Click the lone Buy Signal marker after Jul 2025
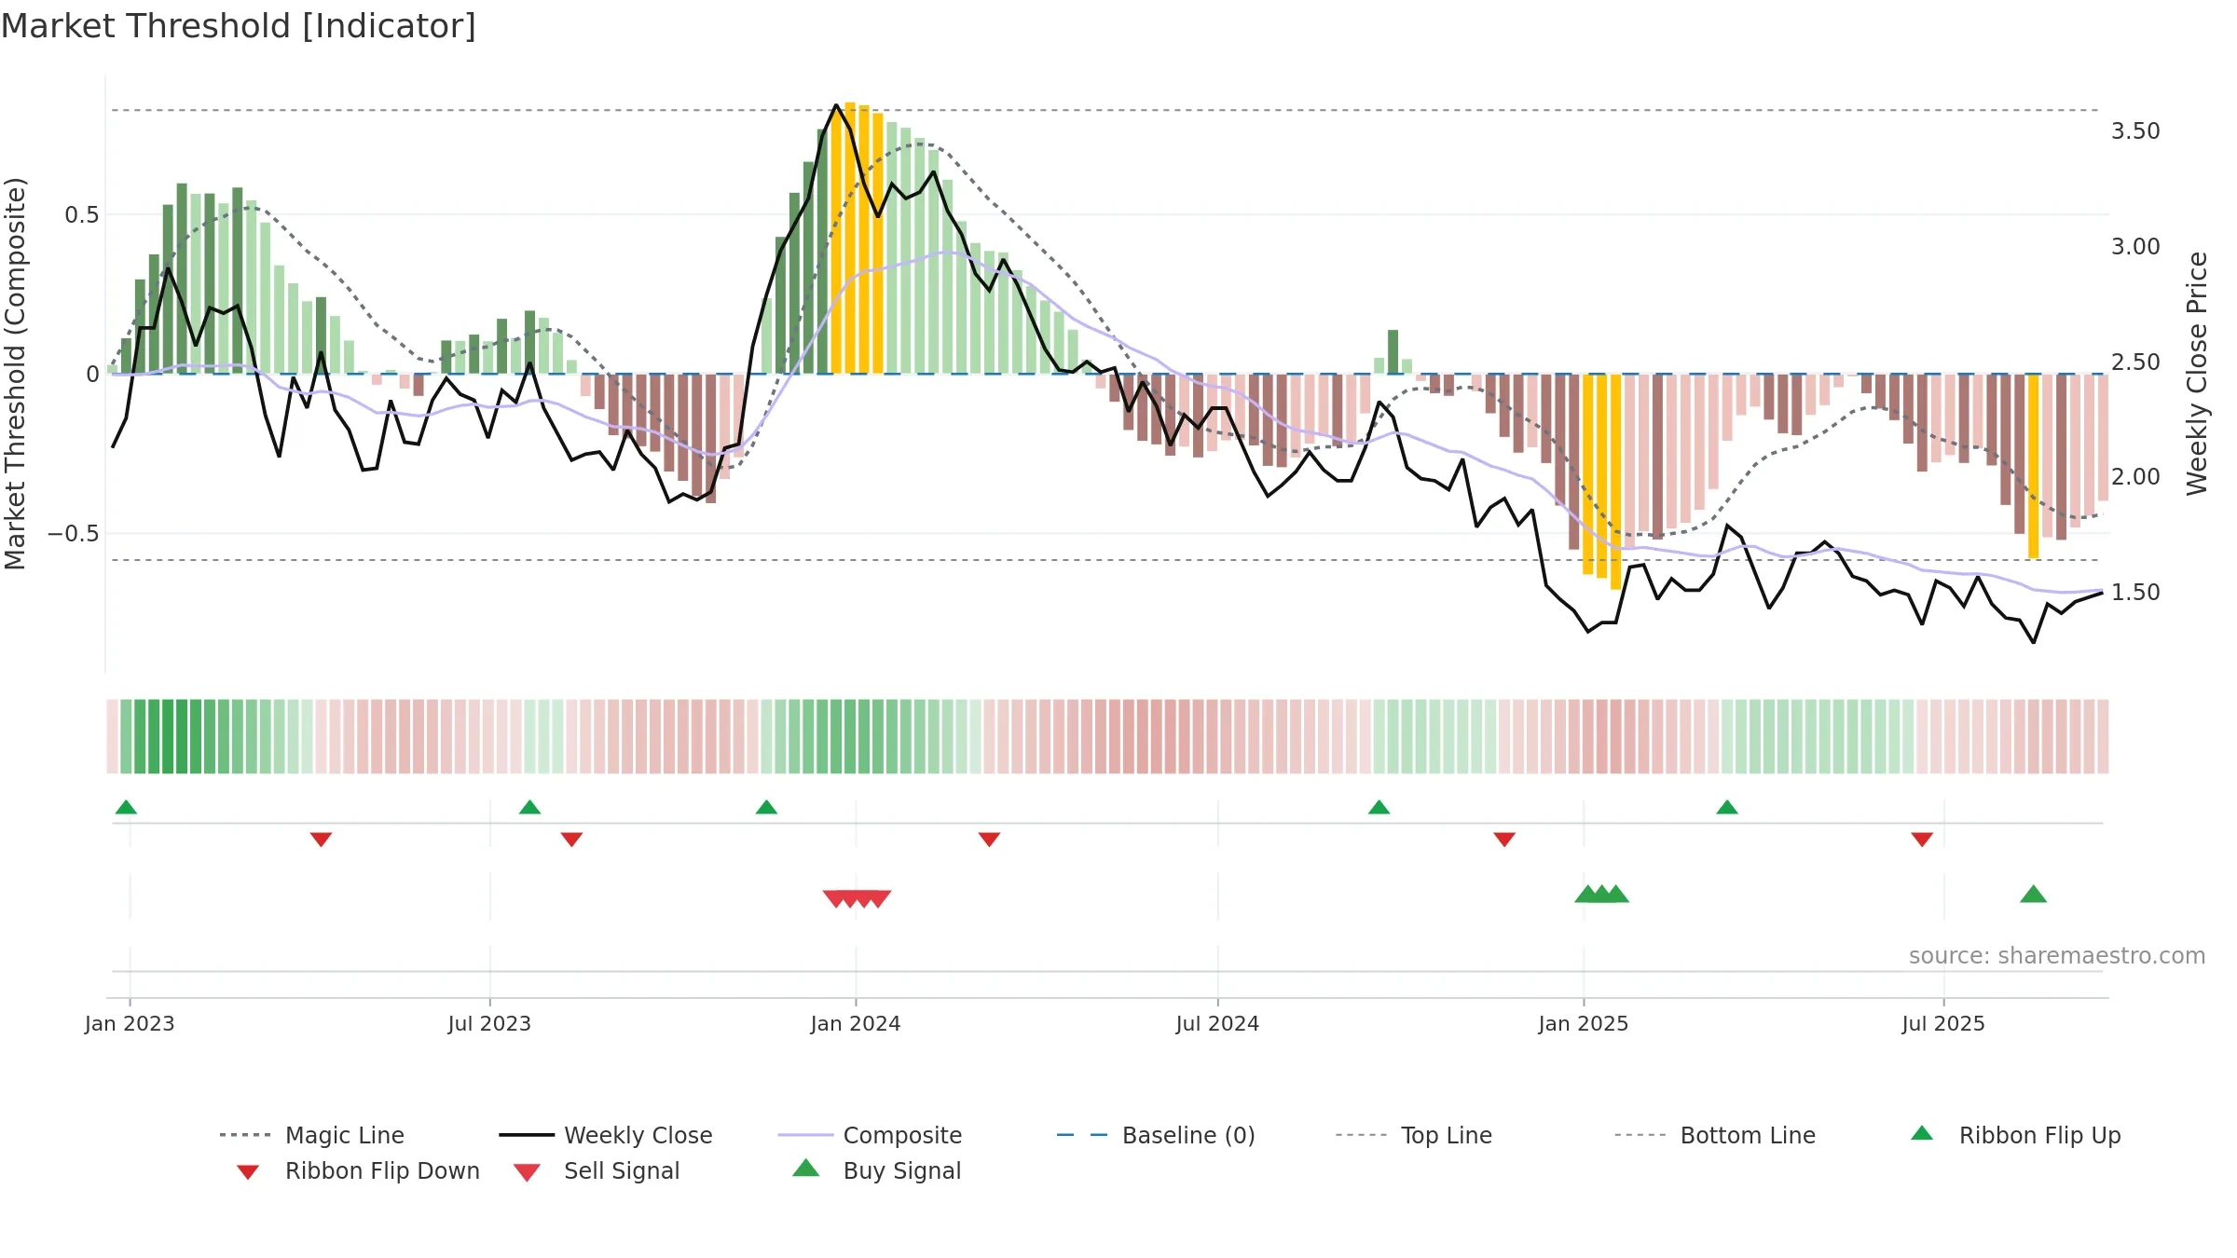The height and width of the screenshot is (1258, 2237). click(x=2033, y=895)
